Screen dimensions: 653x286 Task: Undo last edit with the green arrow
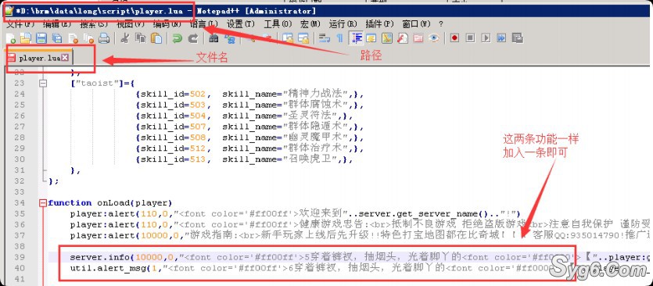(178, 38)
